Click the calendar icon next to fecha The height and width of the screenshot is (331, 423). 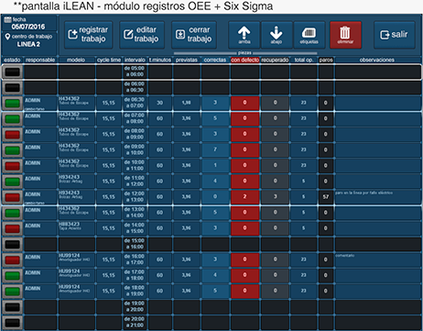pyautogui.click(x=7, y=20)
